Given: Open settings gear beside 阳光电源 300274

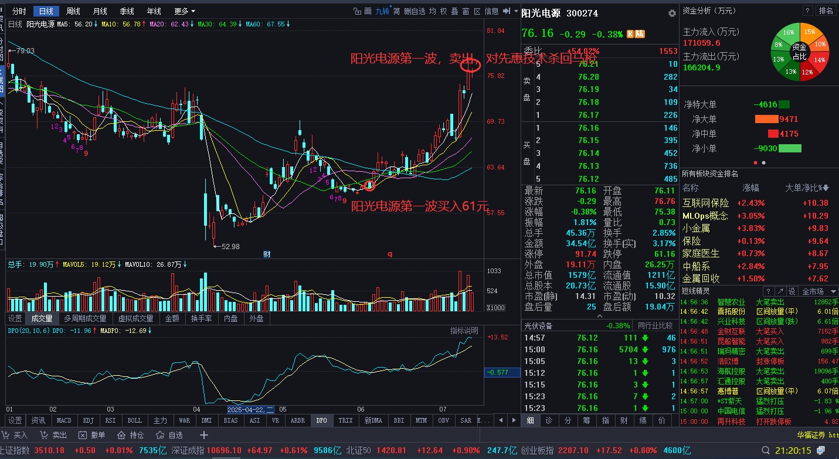Looking at the screenshot, I should 672,13.
